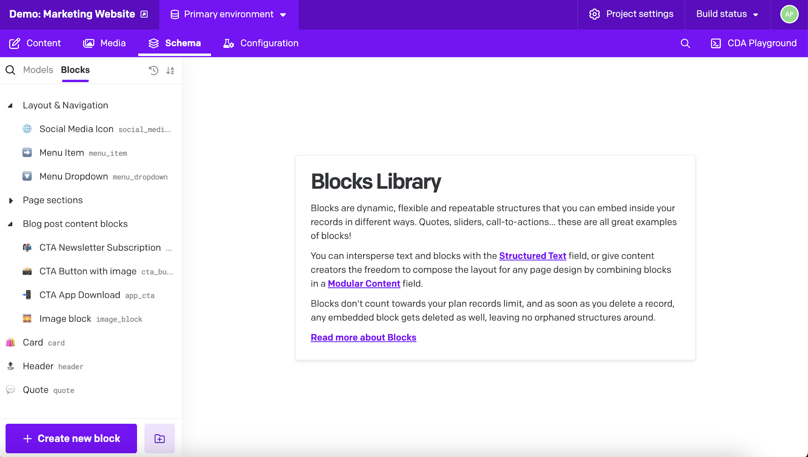Open schema history clock icon

pos(154,70)
